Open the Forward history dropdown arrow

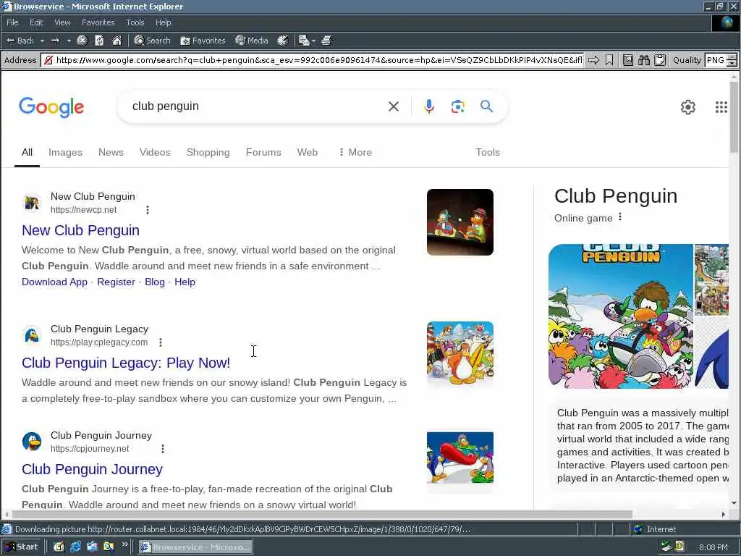[69, 41]
